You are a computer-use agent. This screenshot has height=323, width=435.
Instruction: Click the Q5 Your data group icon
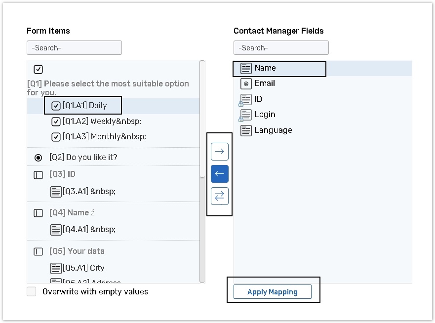(x=39, y=251)
